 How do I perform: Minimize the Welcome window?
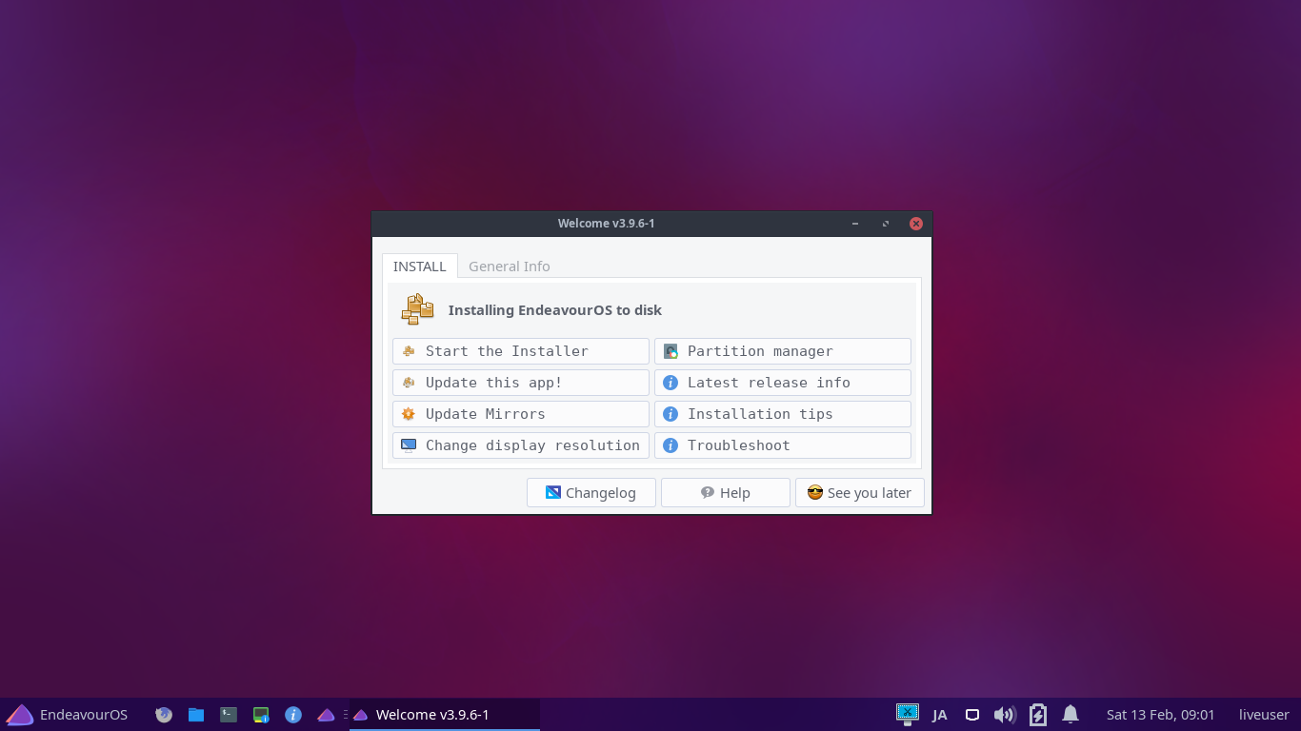855,224
